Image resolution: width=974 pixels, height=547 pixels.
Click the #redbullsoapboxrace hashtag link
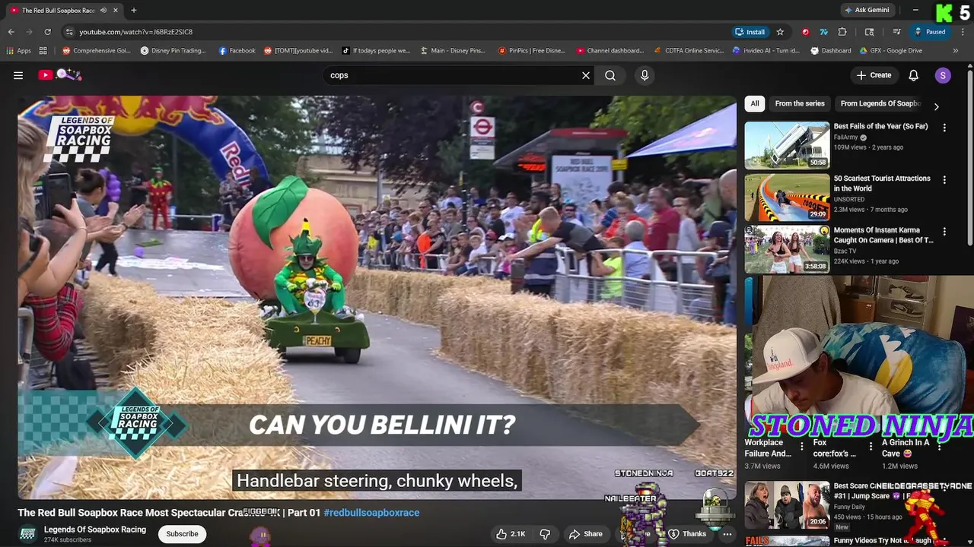[x=371, y=513]
